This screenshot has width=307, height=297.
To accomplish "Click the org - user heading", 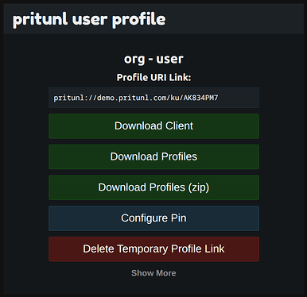I will click(x=153, y=59).
